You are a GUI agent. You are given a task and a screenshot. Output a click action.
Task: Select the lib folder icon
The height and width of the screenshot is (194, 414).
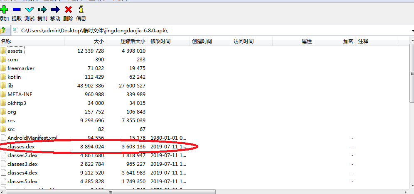pyautogui.click(x=3, y=85)
